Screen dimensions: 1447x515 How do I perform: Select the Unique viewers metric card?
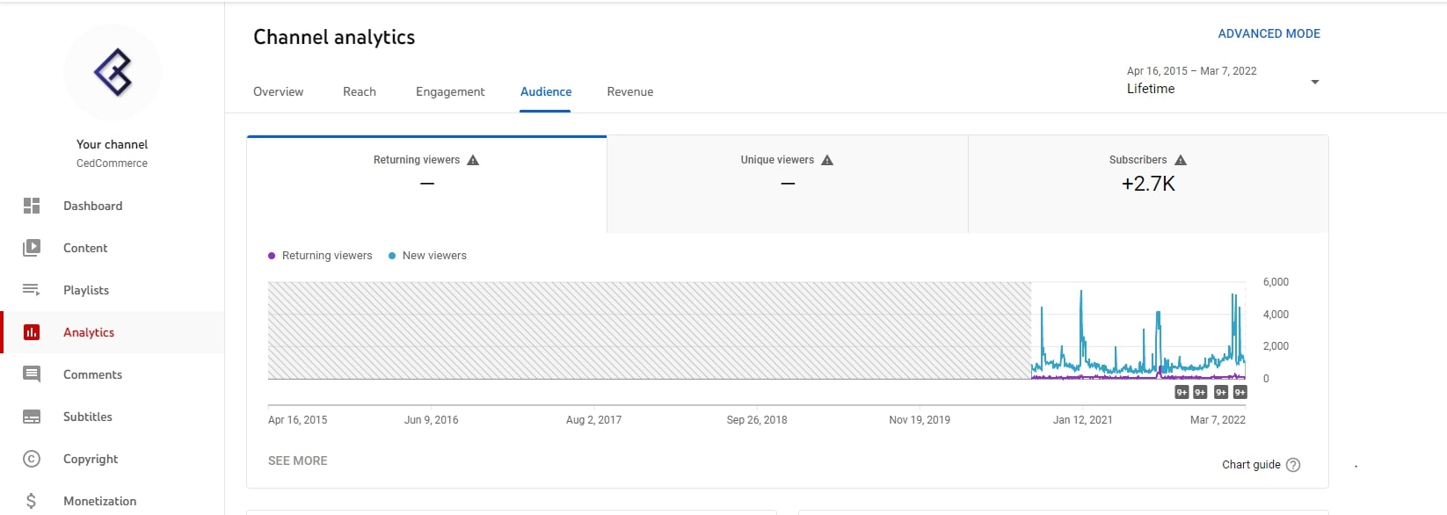click(788, 184)
